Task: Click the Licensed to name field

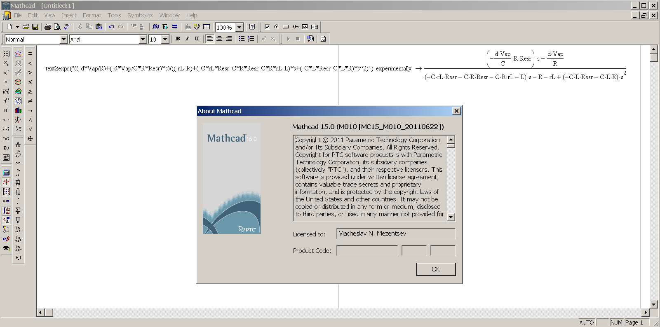Action: pyautogui.click(x=396, y=234)
